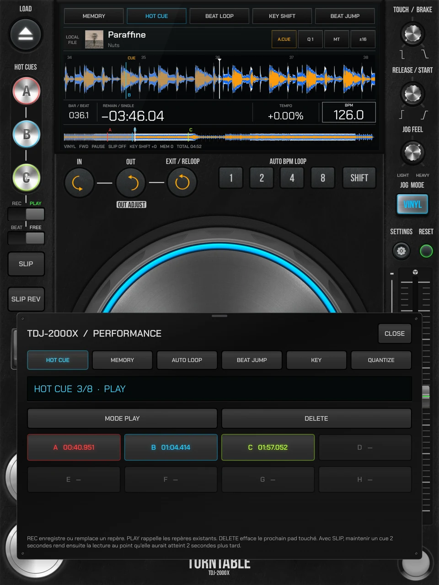The image size is (439, 585).
Task: Click the RELEASE / START knob
Action: tap(412, 94)
